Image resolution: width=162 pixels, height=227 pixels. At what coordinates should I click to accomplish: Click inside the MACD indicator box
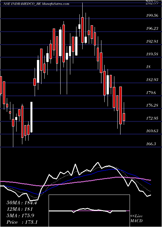(89, 211)
